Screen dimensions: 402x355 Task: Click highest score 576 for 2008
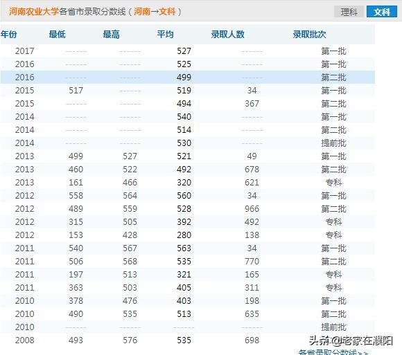pos(130,340)
